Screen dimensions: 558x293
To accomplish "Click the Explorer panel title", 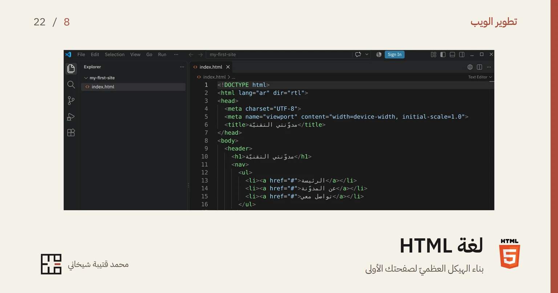I will 92,67.
